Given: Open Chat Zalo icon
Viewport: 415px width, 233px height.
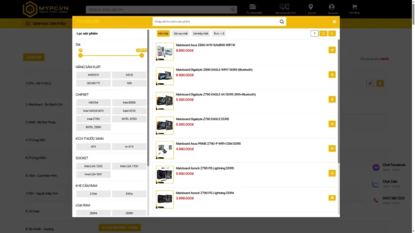Looking at the screenshot, I should pos(376,184).
